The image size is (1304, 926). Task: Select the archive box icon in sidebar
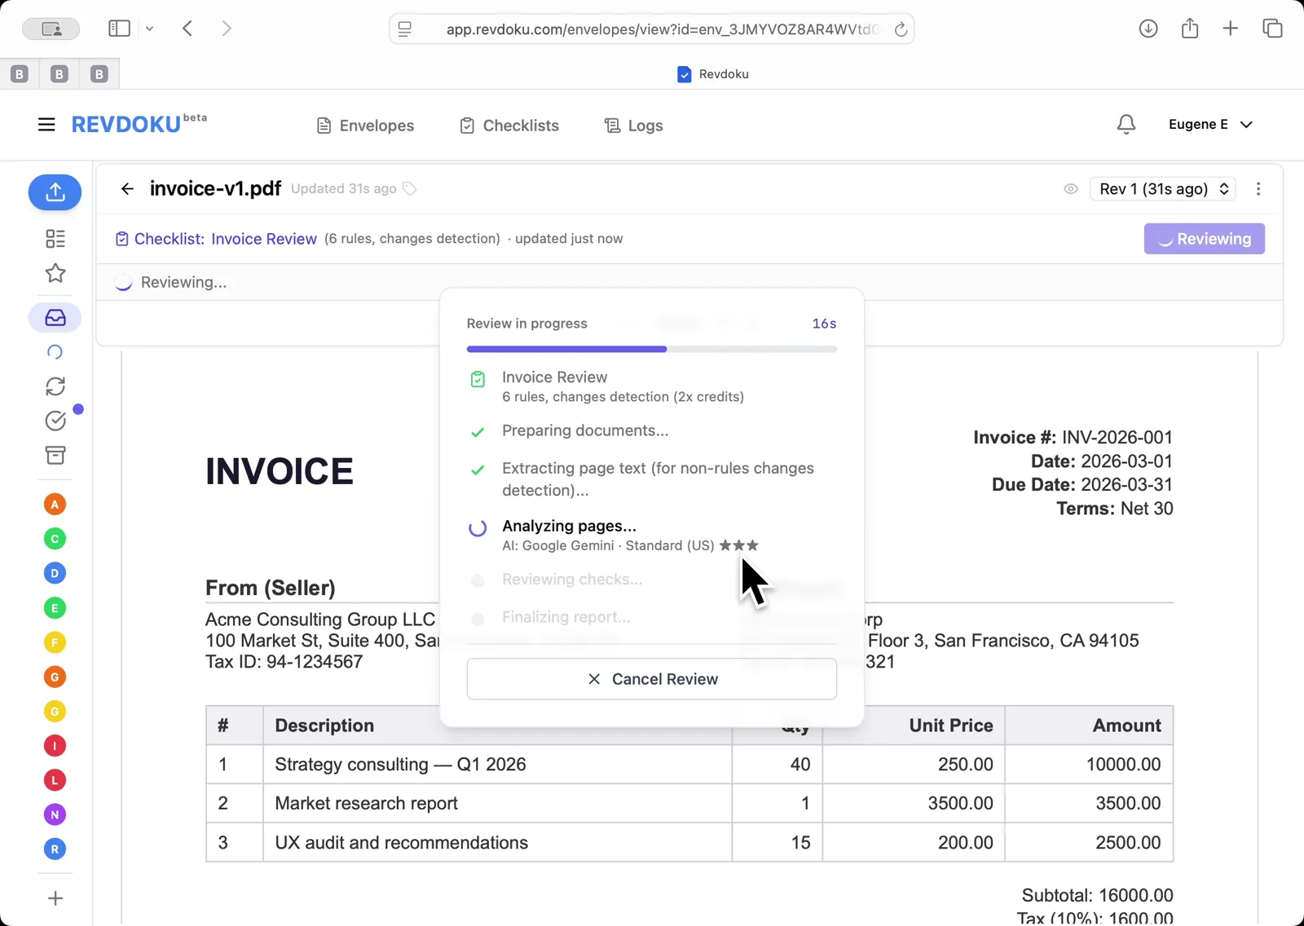(x=55, y=456)
